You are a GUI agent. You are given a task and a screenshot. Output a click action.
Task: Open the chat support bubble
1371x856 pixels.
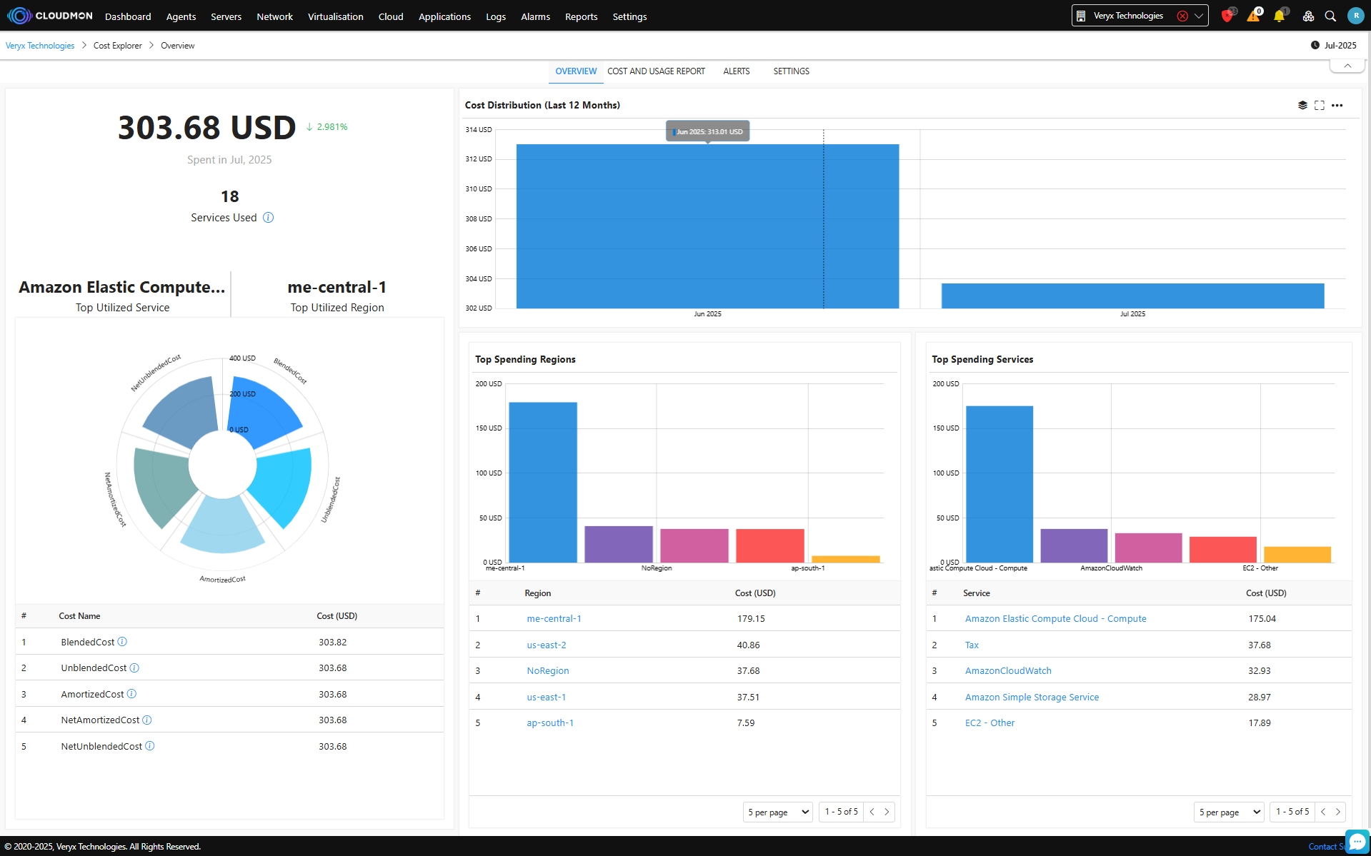coord(1357,842)
